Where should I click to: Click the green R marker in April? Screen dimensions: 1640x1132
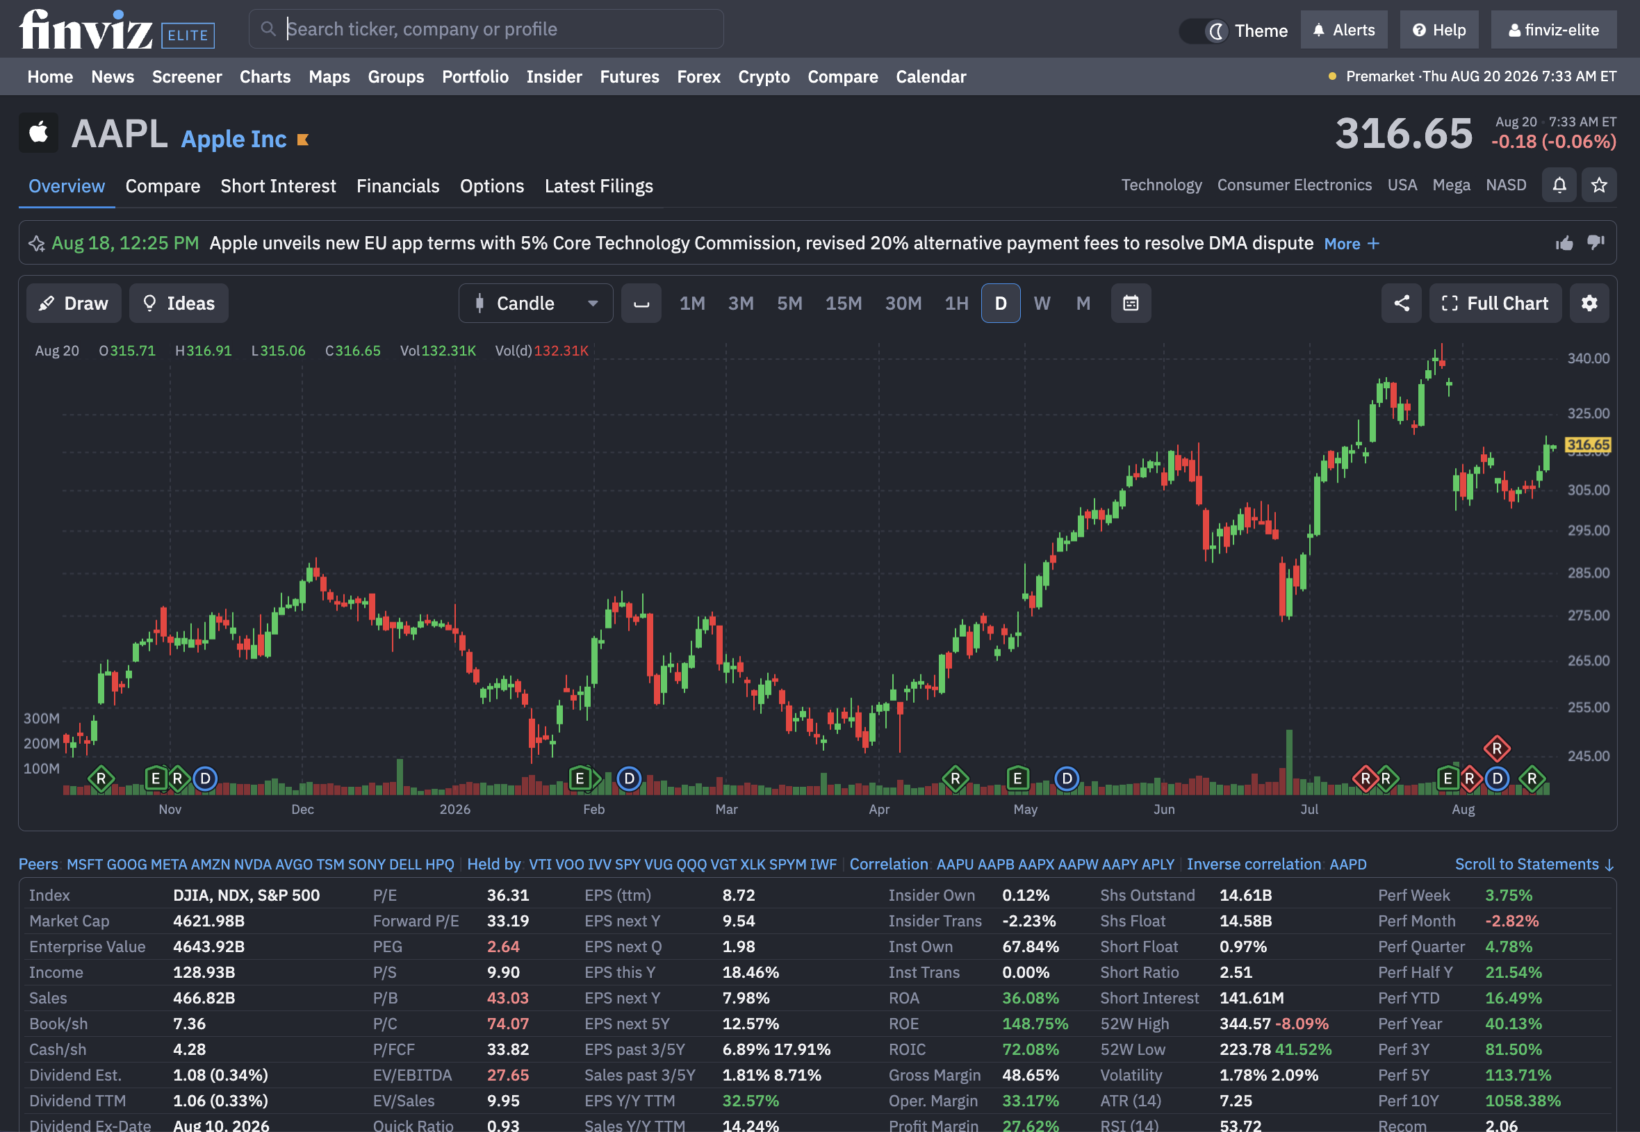click(x=956, y=779)
